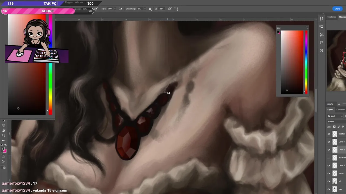Click foreground swatch in floating Color panel
The width and height of the screenshot is (346, 194).
click(x=278, y=32)
